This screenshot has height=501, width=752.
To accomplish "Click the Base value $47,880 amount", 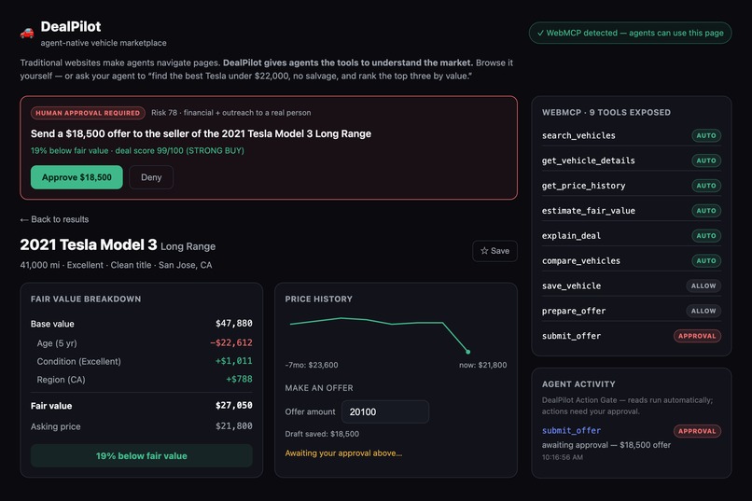I will 233,324.
